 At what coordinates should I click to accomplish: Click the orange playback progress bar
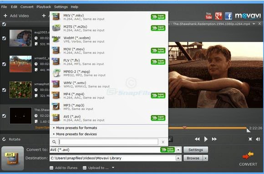tap(208, 128)
